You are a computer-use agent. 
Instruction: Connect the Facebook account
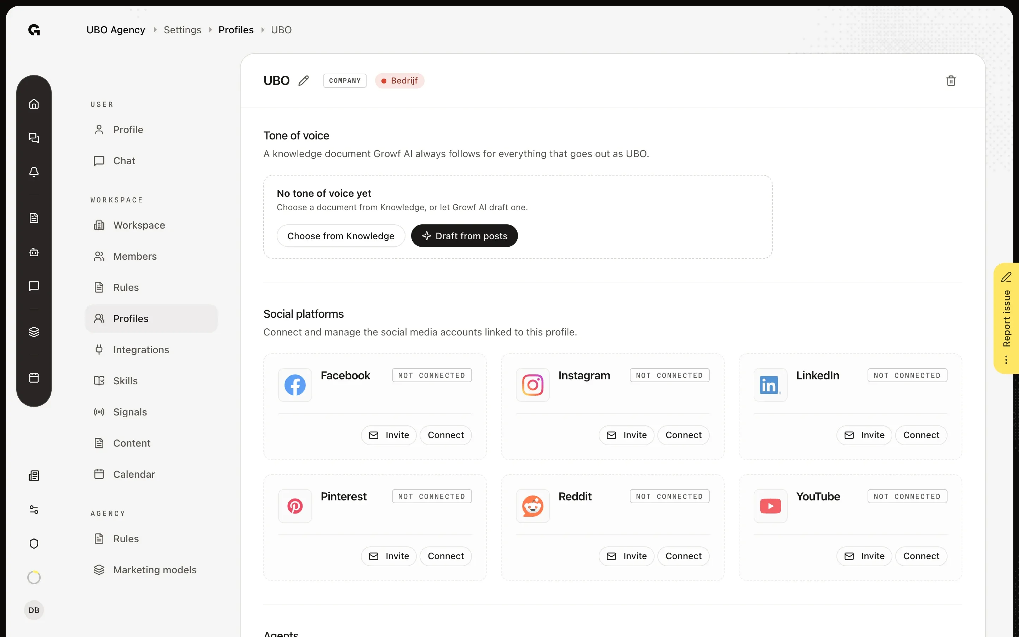pos(445,435)
